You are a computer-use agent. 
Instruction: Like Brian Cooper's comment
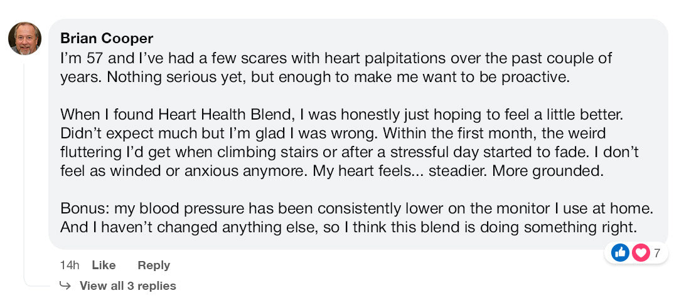point(104,265)
